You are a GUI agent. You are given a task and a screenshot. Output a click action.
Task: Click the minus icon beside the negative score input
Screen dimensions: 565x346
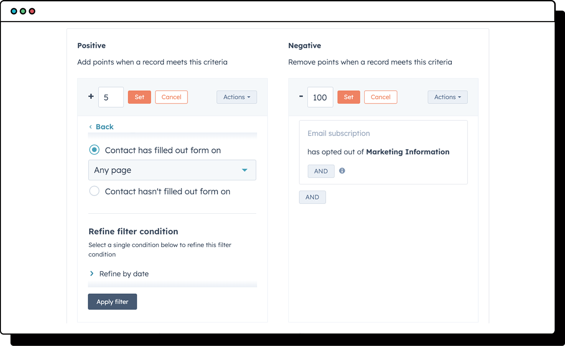pos(301,97)
